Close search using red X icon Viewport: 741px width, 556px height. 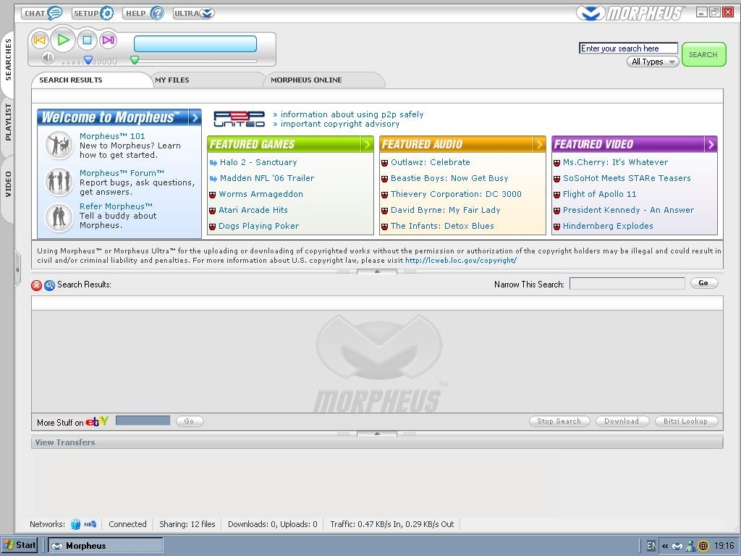(x=36, y=285)
